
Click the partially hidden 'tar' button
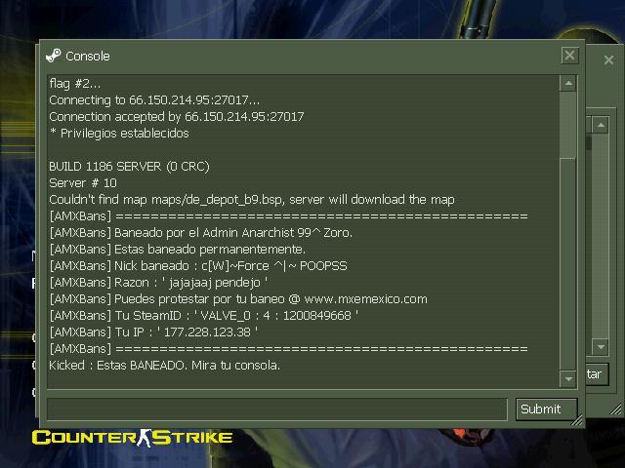pyautogui.click(x=597, y=374)
